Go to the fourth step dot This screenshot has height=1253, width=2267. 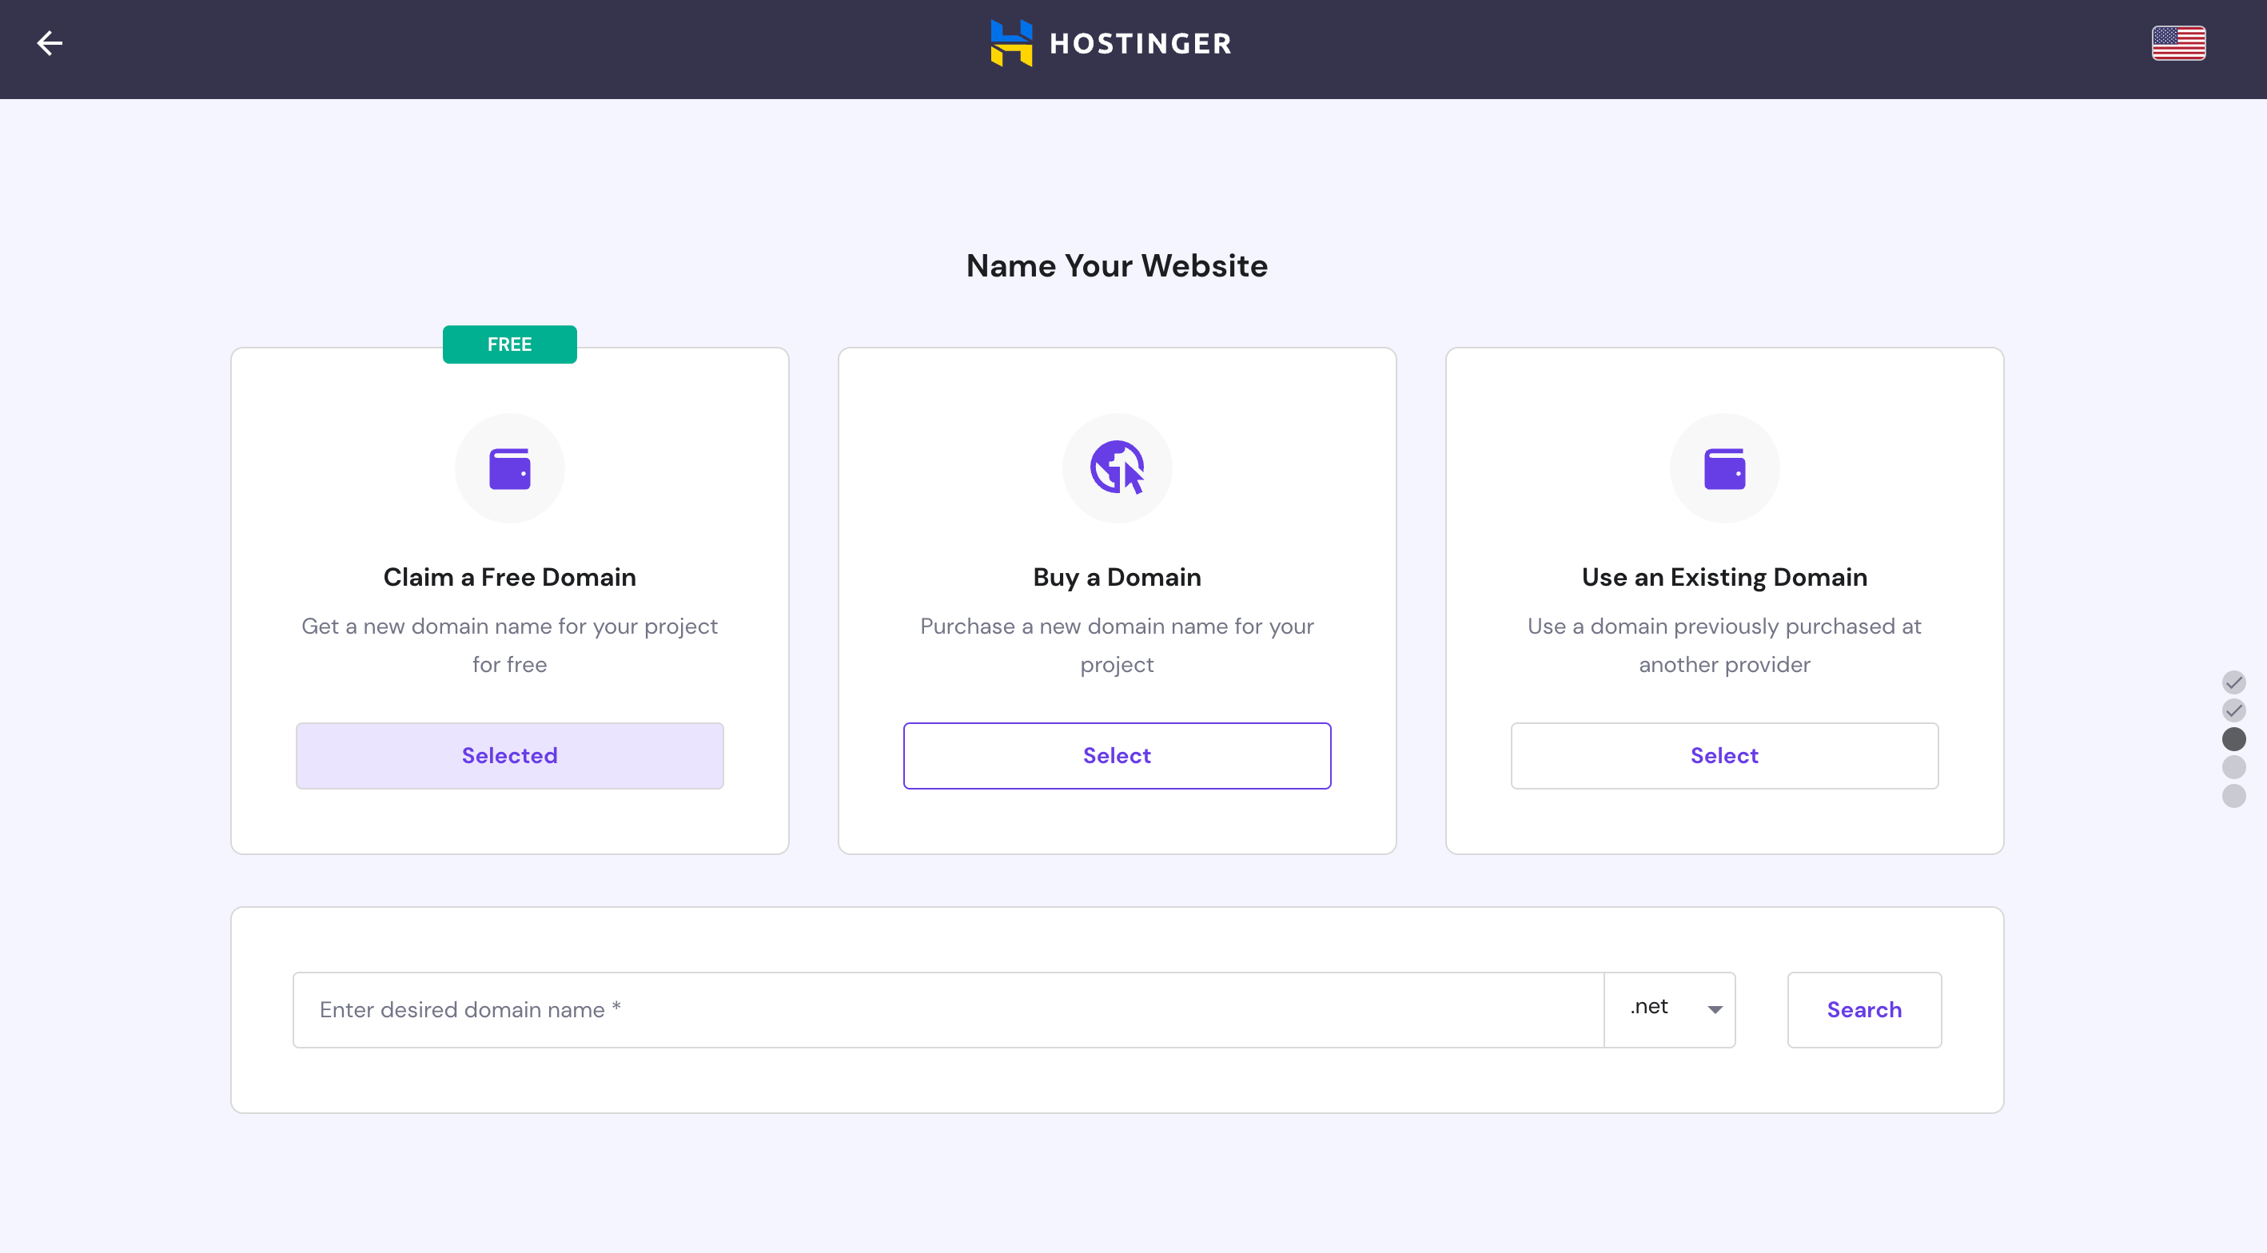[2233, 767]
